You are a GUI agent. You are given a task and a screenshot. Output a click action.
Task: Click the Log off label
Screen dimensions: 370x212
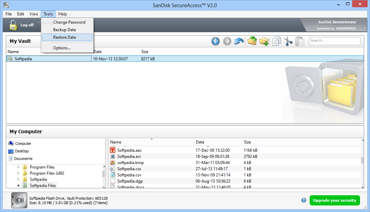coord(27,25)
